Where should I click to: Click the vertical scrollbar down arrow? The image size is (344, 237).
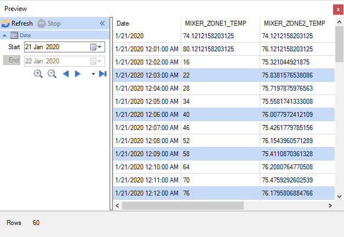[339, 197]
